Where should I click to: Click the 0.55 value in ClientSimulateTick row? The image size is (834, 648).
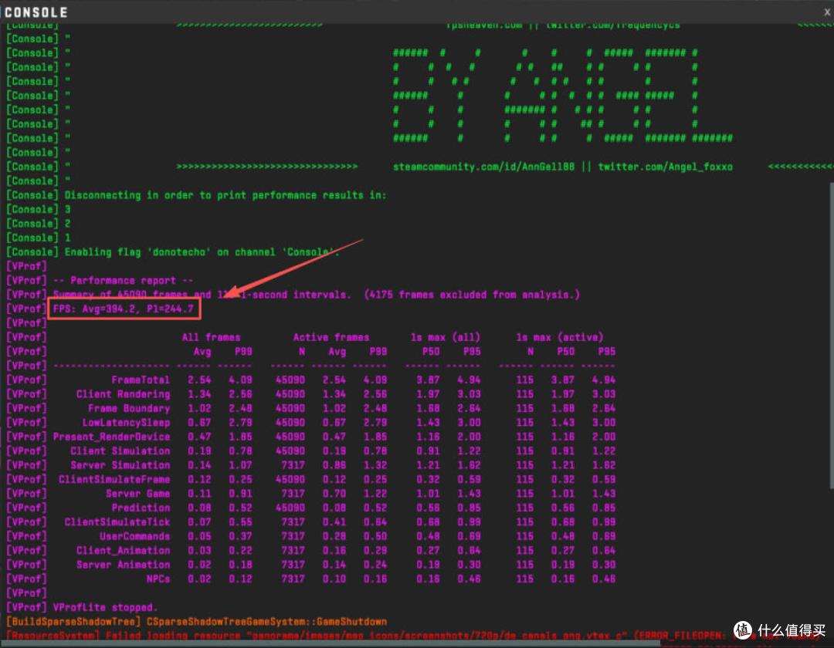[240, 522]
